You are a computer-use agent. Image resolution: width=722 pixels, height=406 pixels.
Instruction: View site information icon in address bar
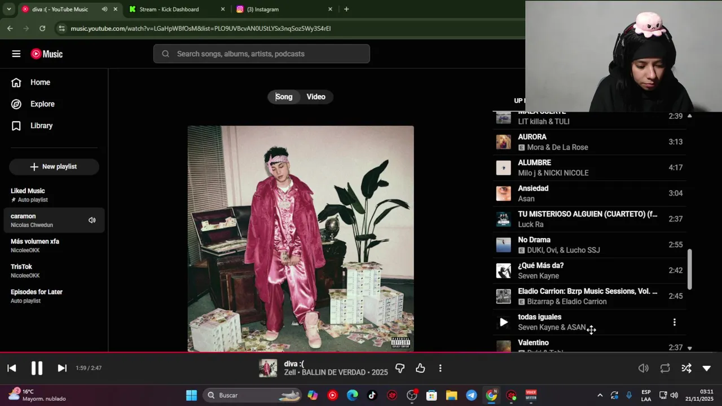pos(61,28)
